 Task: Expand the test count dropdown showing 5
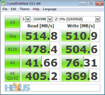26,19
